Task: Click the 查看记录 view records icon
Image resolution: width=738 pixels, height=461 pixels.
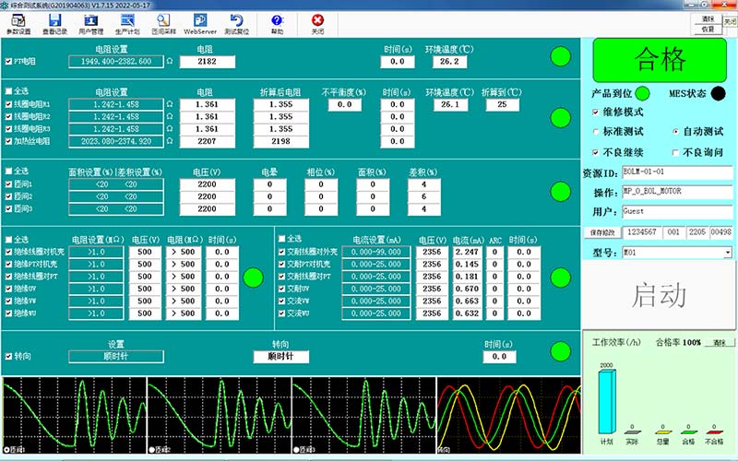Action: (x=54, y=22)
